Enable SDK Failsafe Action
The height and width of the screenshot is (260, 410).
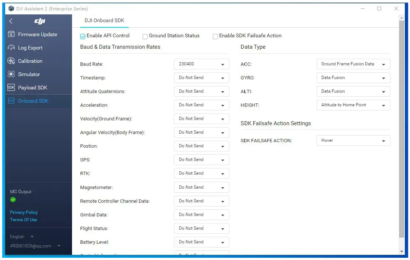click(215, 36)
